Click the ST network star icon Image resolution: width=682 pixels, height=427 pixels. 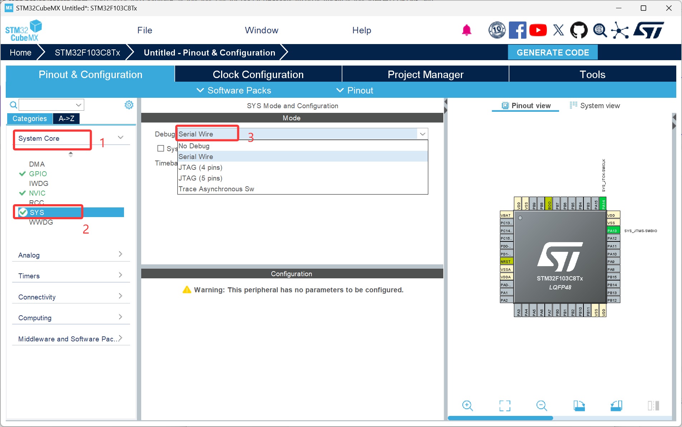click(x=620, y=30)
